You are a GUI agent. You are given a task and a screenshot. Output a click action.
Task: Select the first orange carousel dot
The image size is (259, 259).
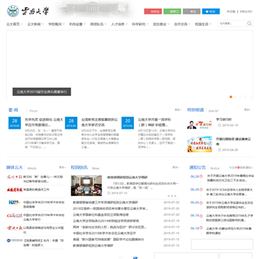coord(231,97)
